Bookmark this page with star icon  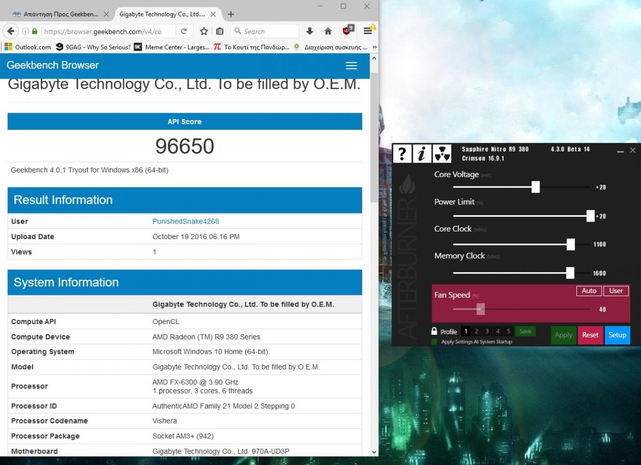(204, 31)
